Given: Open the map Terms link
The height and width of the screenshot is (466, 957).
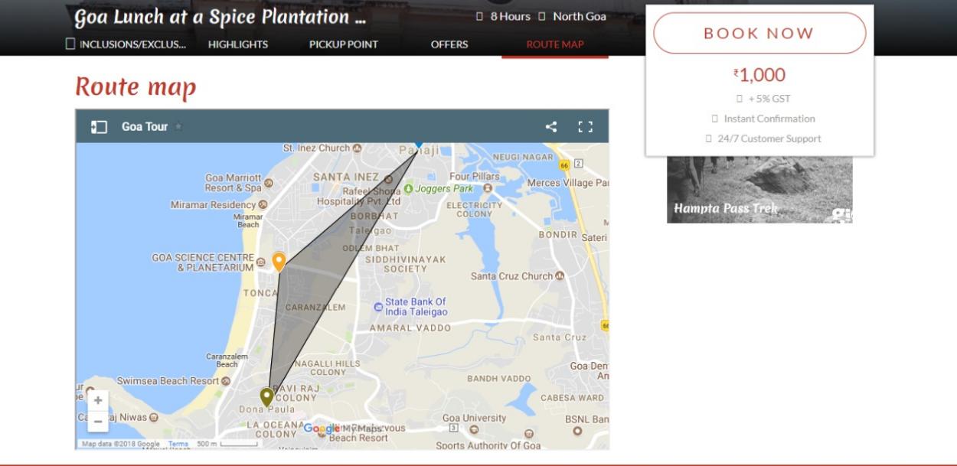Looking at the screenshot, I should (178, 444).
